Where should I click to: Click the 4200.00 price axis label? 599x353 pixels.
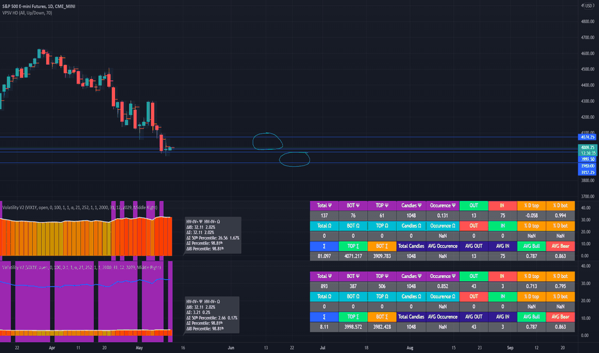point(587,117)
